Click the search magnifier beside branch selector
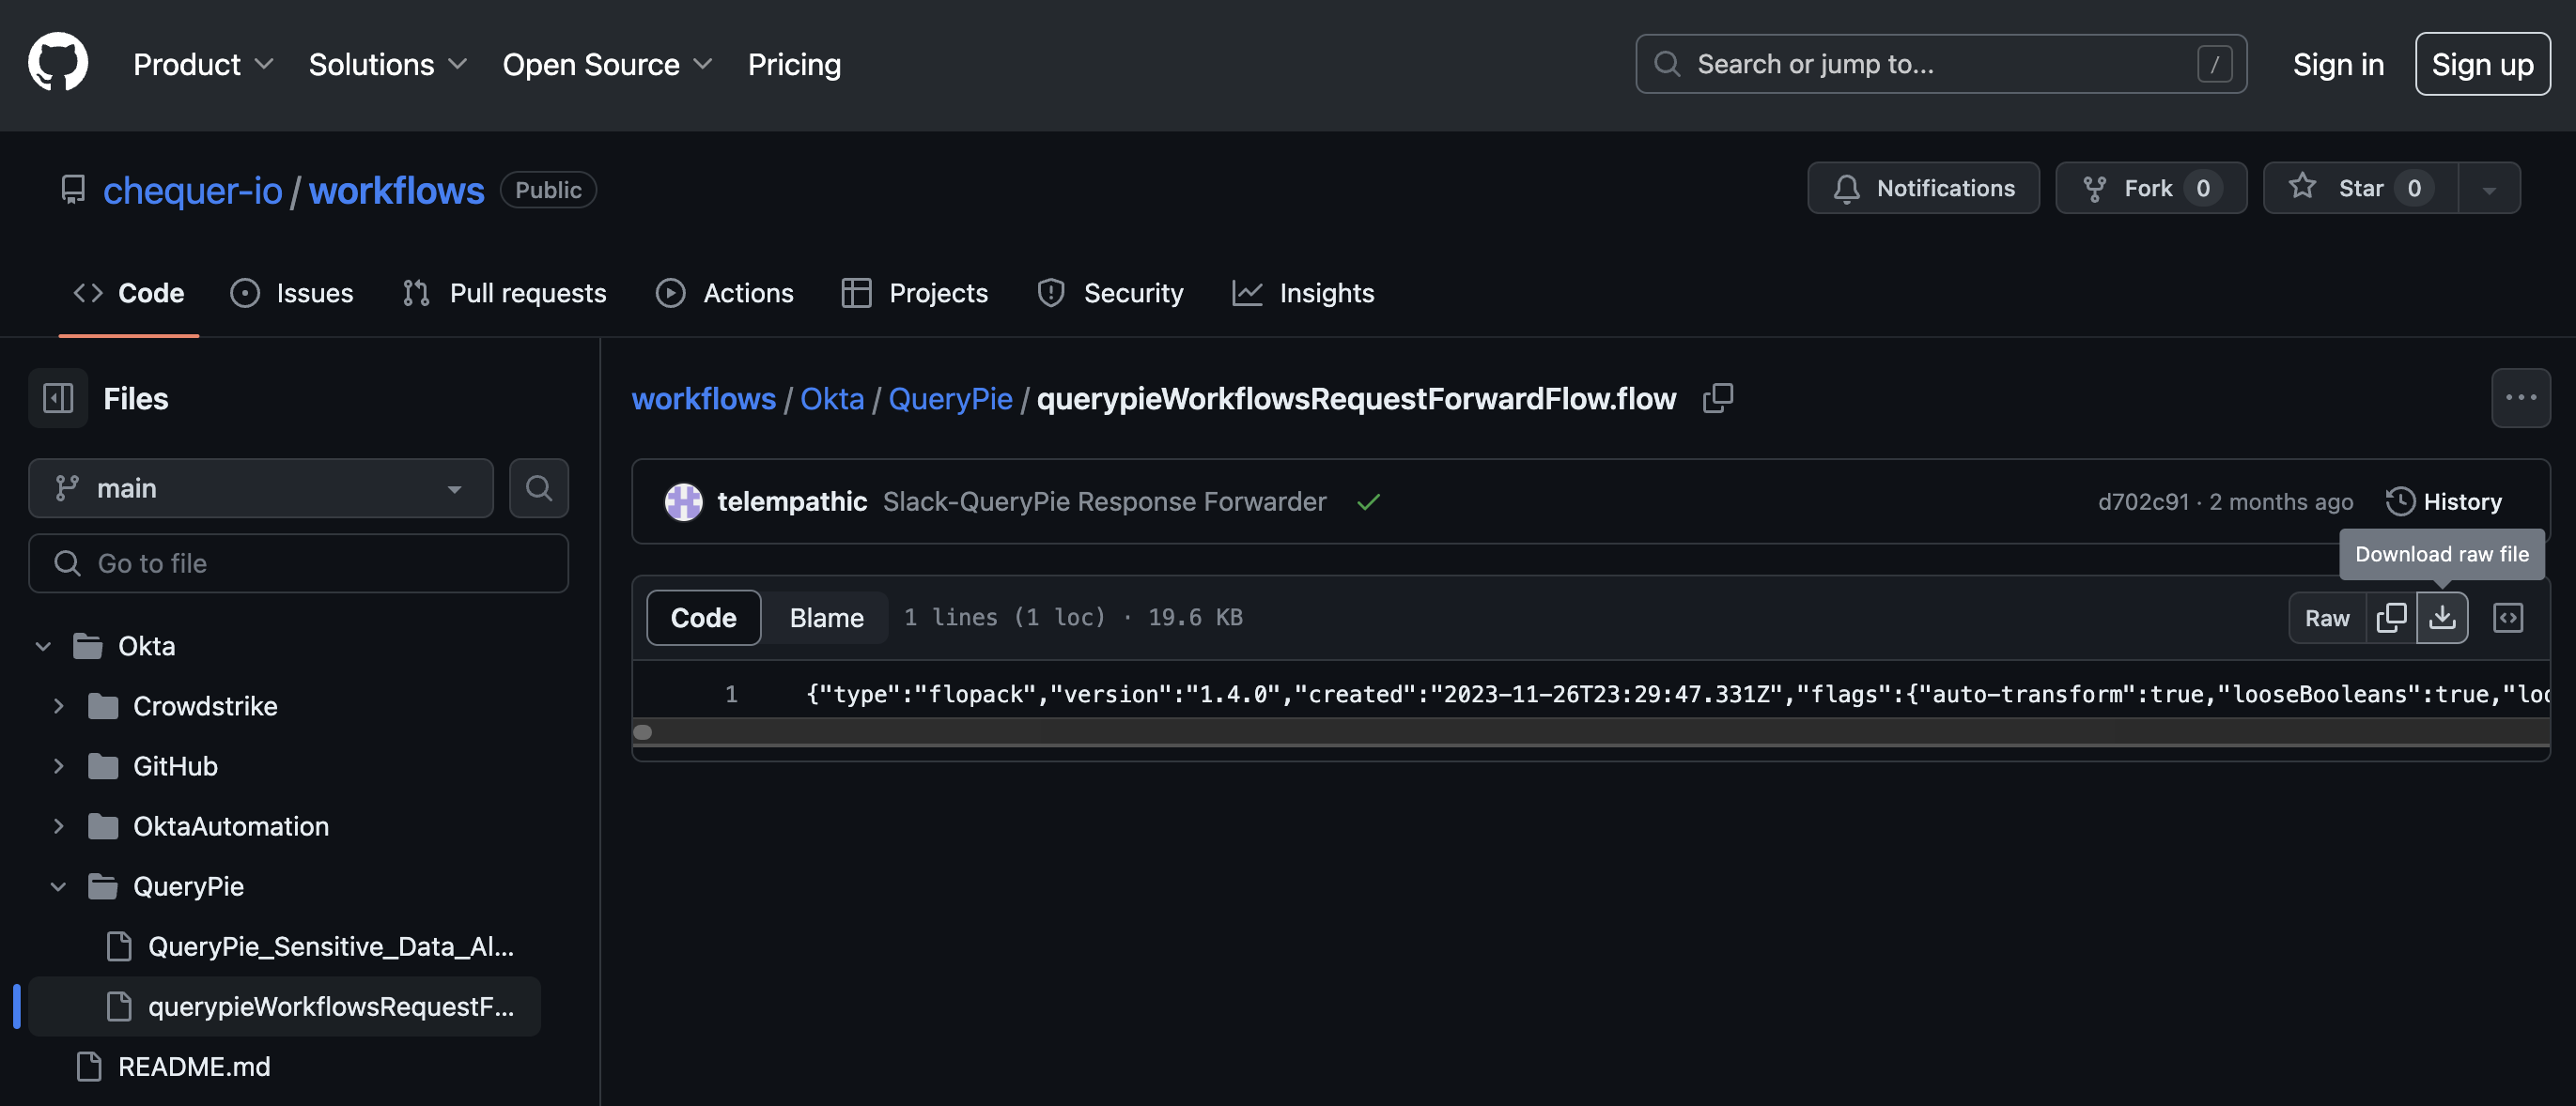Image resolution: width=2576 pixels, height=1106 pixels. 538,487
